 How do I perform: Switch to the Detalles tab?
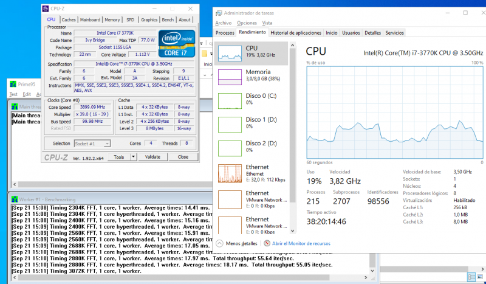click(x=372, y=33)
